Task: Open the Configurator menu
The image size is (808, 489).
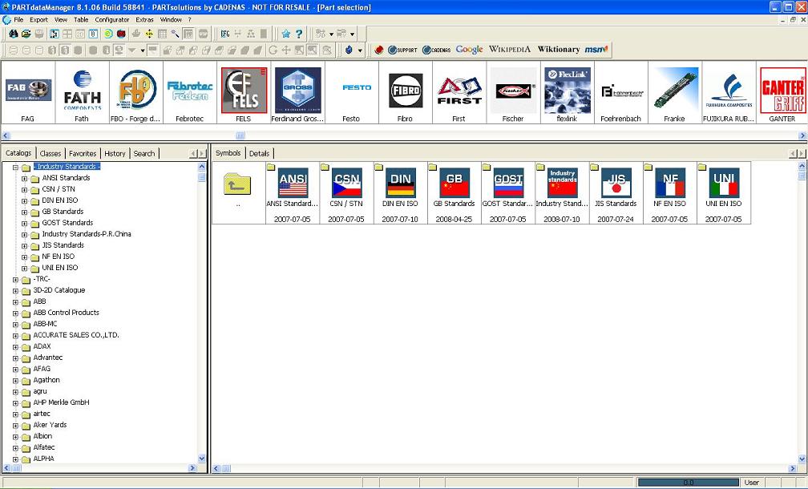Action: (112, 19)
